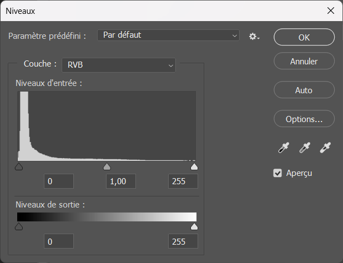Click the input midtone gamma slider
Viewport: 343px width, 263px height.
pos(107,166)
